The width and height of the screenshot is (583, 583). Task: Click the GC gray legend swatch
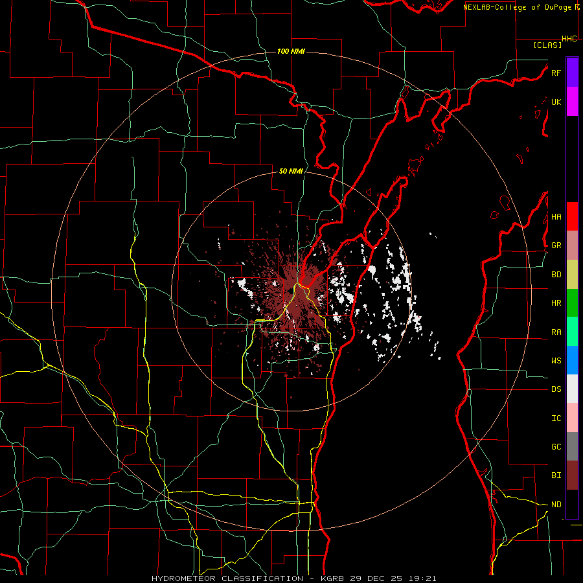[572, 446]
